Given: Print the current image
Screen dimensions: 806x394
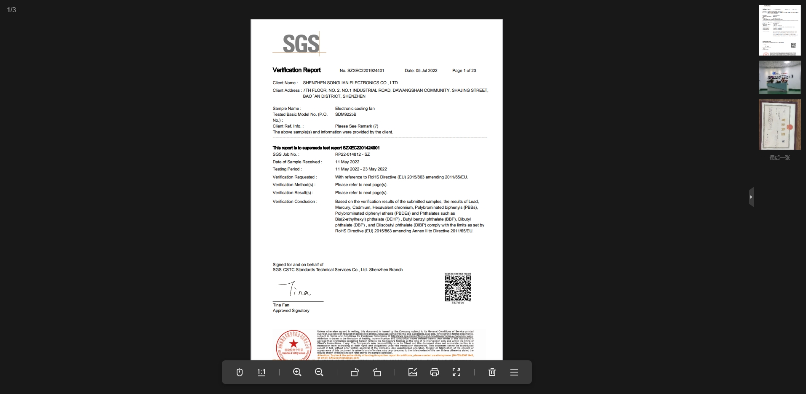Looking at the screenshot, I should (x=435, y=372).
